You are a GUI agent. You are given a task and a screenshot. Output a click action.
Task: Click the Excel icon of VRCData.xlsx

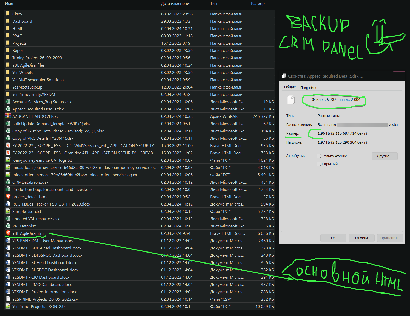(8, 226)
